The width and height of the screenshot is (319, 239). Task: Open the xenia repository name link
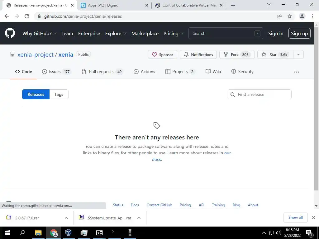66,54
